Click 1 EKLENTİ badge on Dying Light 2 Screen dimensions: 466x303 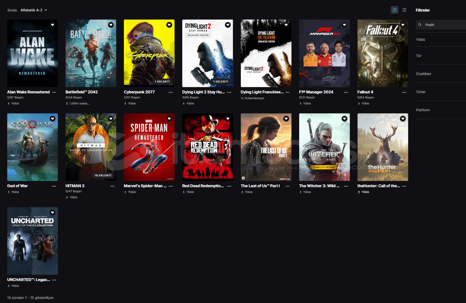coord(221,82)
